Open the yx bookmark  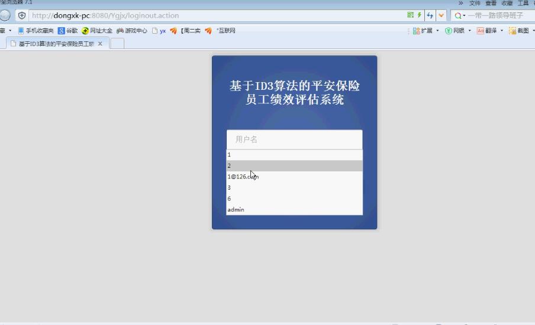(159, 31)
